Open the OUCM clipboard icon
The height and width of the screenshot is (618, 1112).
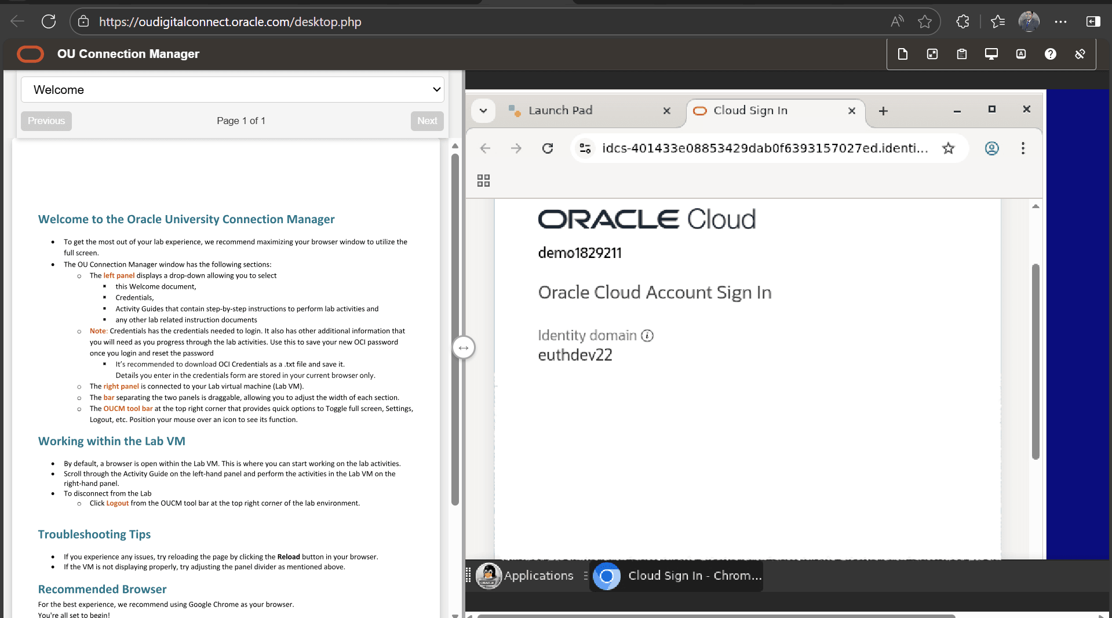[x=961, y=54]
